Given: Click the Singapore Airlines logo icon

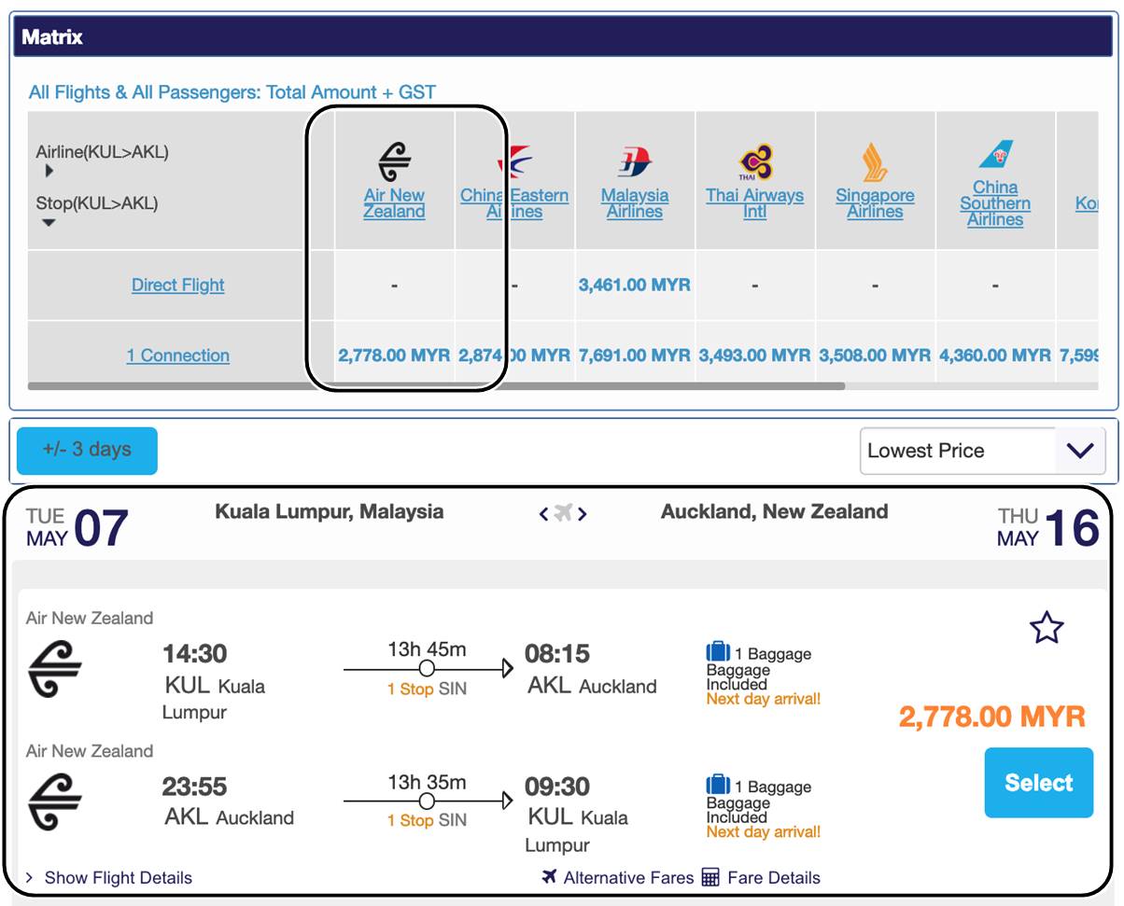Looking at the screenshot, I should coord(875,162).
